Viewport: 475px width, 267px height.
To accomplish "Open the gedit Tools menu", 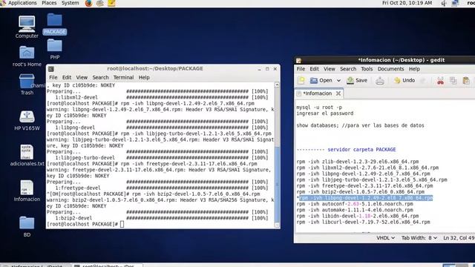I will (x=367, y=69).
